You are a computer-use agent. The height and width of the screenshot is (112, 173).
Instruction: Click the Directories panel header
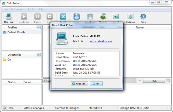14,55
